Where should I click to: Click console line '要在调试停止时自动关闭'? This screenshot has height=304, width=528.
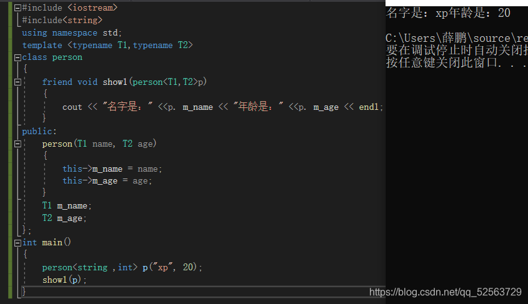(x=457, y=51)
